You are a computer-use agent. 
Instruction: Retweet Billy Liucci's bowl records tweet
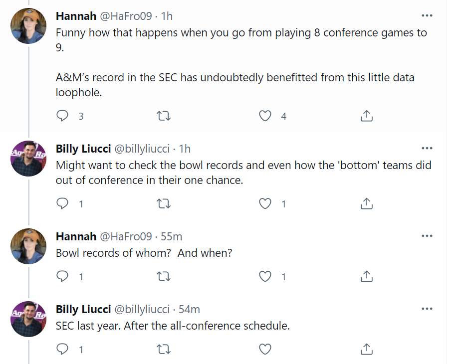[164, 203]
